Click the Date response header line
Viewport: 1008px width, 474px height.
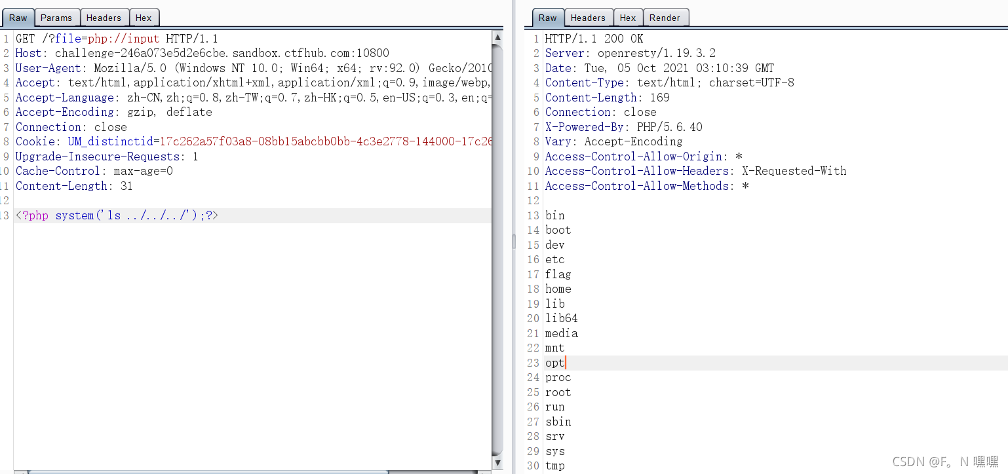pos(659,68)
